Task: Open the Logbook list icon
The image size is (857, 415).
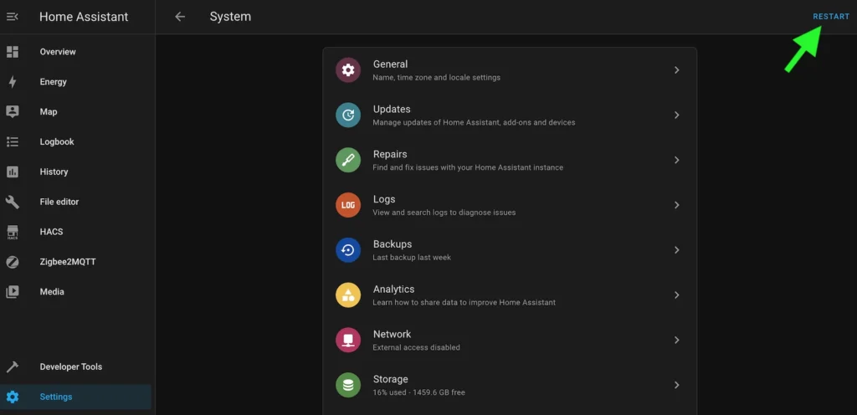Action: pyautogui.click(x=13, y=142)
